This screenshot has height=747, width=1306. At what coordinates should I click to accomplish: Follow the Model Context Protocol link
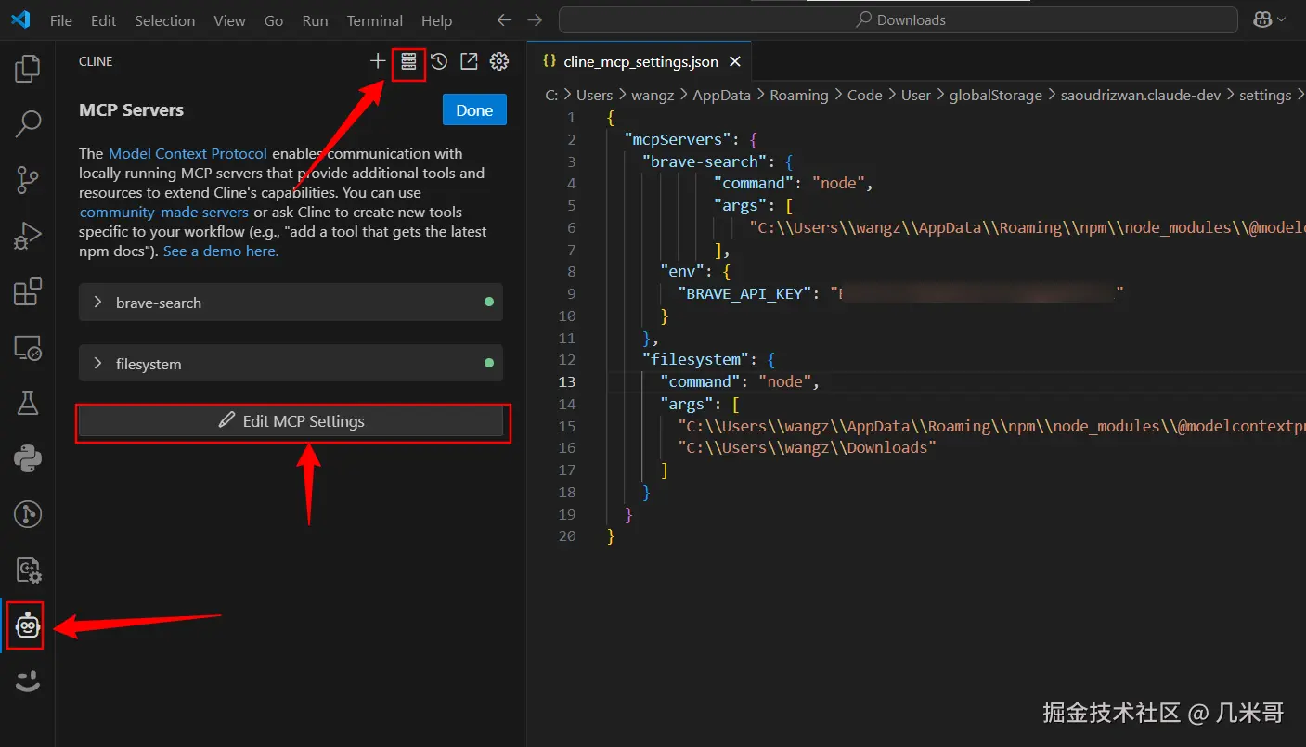187,153
